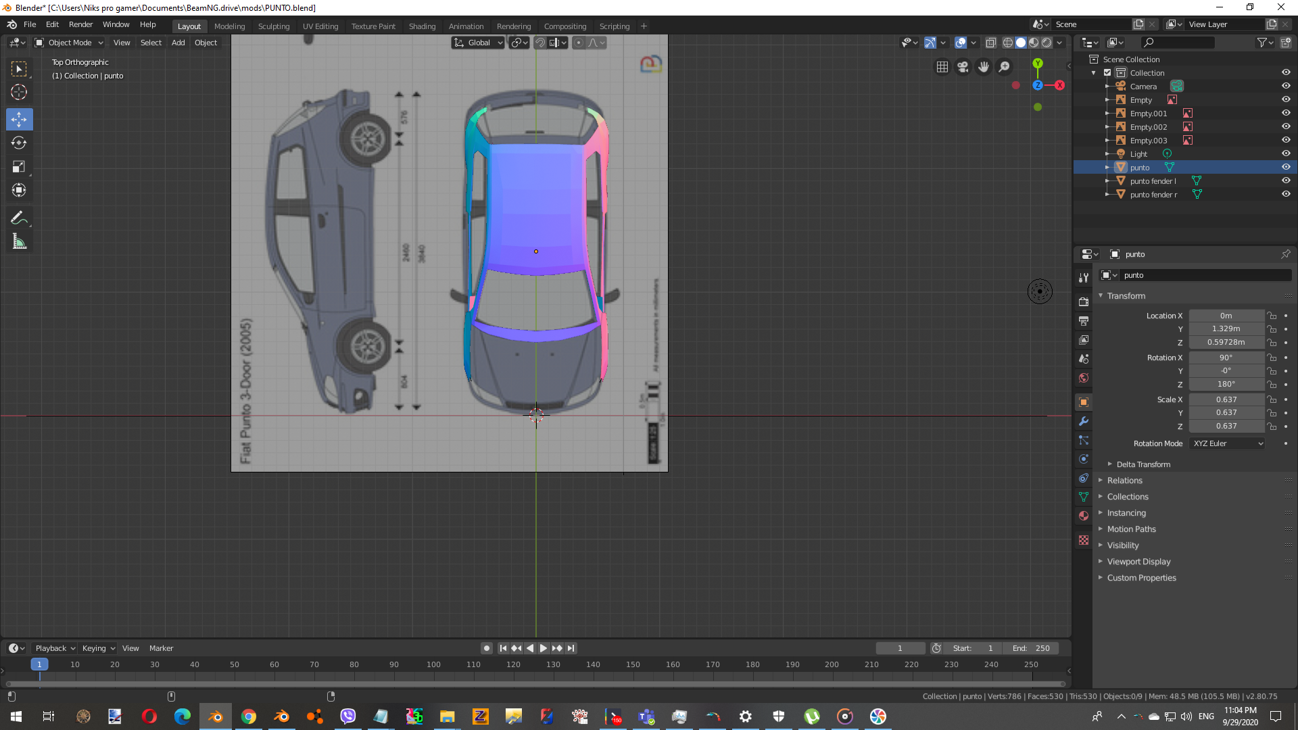The width and height of the screenshot is (1298, 730).
Task: Open the Object Data mesh properties tab
Action: click(x=1084, y=497)
